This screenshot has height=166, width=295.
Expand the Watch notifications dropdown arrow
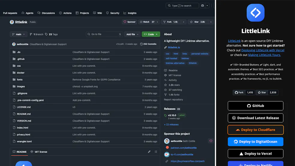pyautogui.click(x=157, y=22)
